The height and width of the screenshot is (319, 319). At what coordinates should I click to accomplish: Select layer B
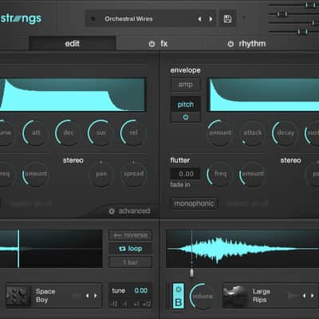[x=179, y=302]
